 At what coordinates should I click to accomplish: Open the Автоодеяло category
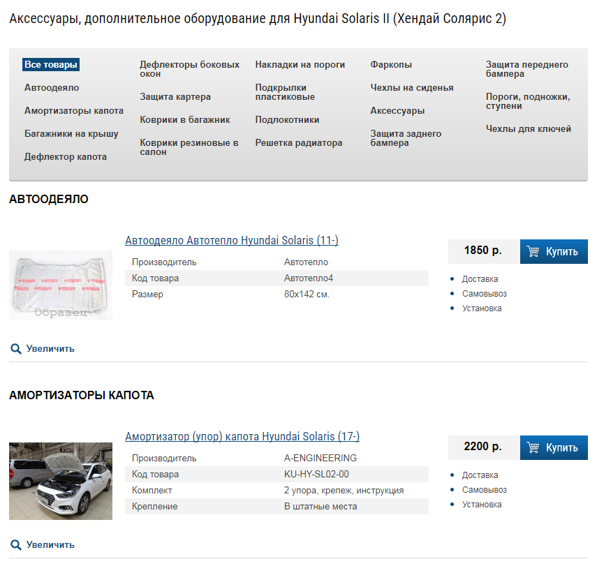pos(52,87)
